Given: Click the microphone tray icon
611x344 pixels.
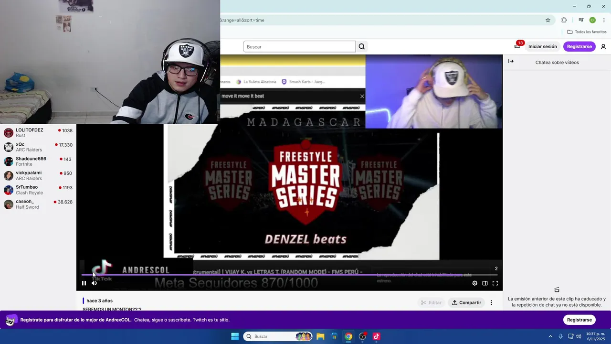Looking at the screenshot, I should pyautogui.click(x=561, y=336).
